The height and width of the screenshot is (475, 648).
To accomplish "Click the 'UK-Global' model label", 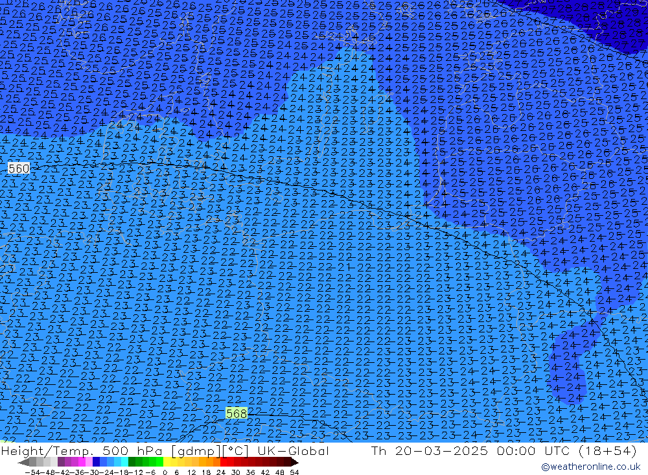I will click(293, 451).
